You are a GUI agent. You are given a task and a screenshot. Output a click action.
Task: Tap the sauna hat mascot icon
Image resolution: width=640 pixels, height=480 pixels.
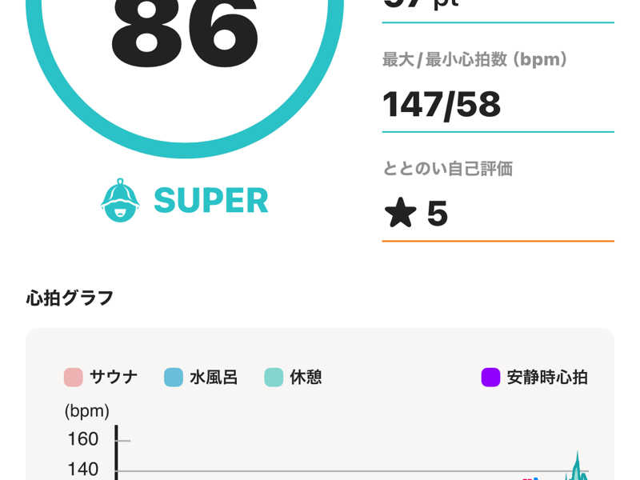coord(120,200)
